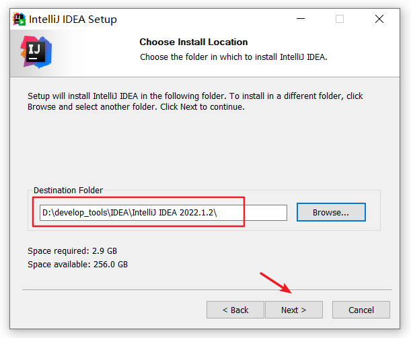
Task: Click the large IJ logo in header
Action: pyautogui.click(x=36, y=52)
